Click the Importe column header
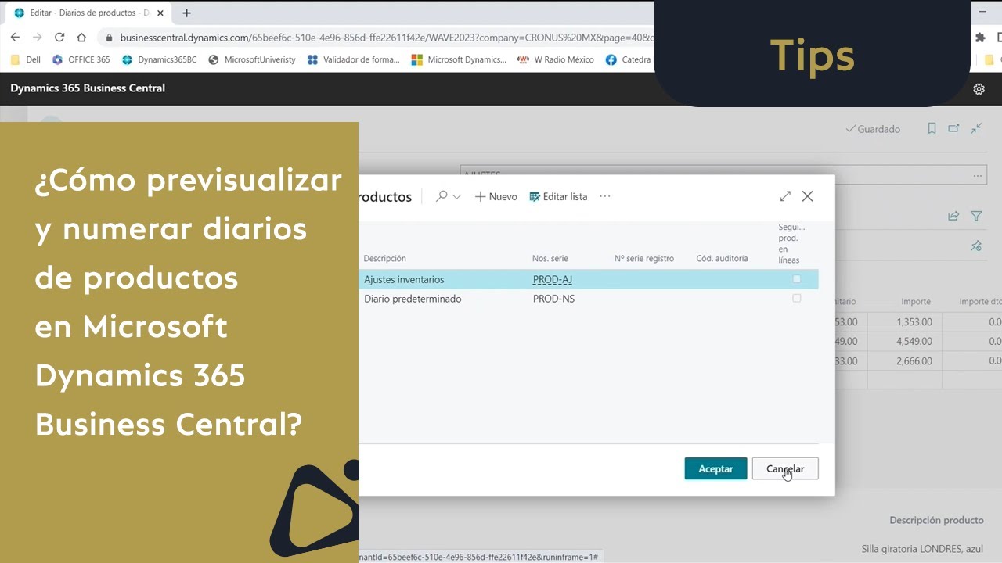1002x563 pixels. tap(916, 301)
